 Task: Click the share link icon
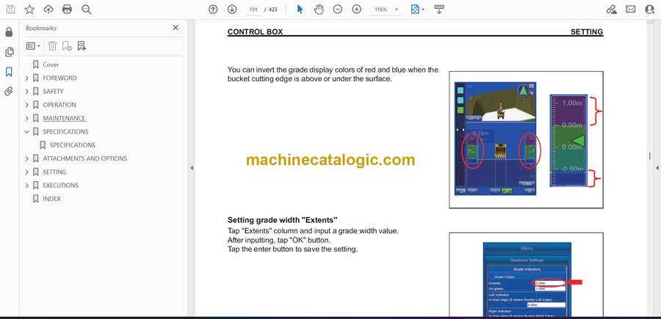click(x=612, y=10)
